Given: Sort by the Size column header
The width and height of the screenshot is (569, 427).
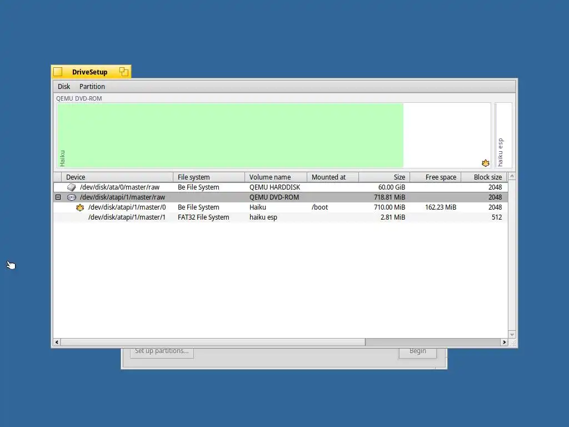Looking at the screenshot, I should pos(385,177).
